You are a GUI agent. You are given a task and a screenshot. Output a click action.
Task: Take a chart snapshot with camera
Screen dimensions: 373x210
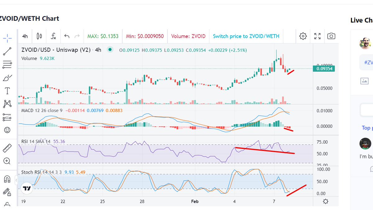tap(331, 36)
